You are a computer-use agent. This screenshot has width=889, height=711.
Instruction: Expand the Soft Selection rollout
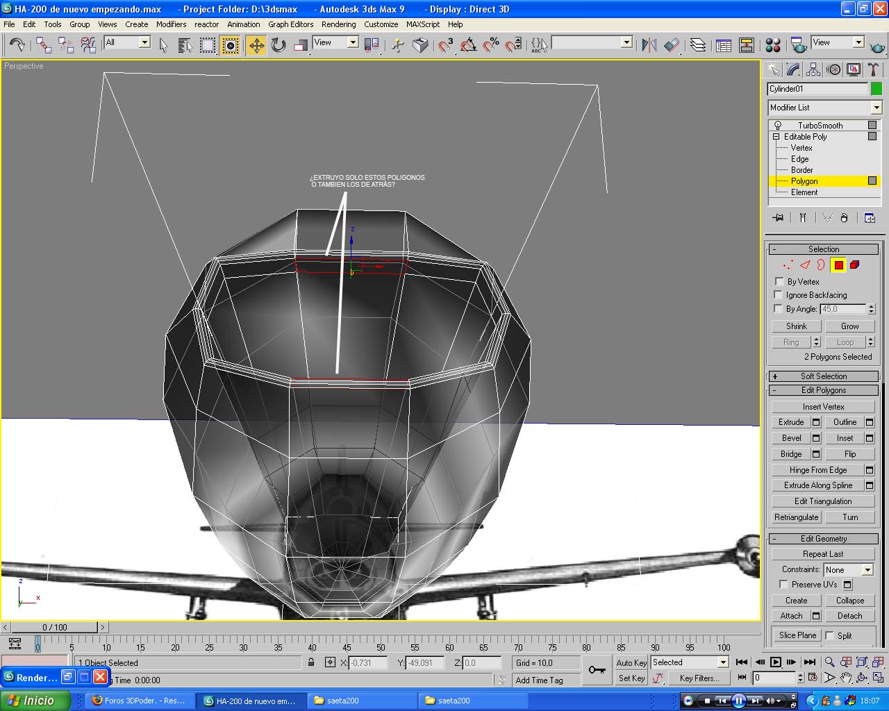[824, 376]
